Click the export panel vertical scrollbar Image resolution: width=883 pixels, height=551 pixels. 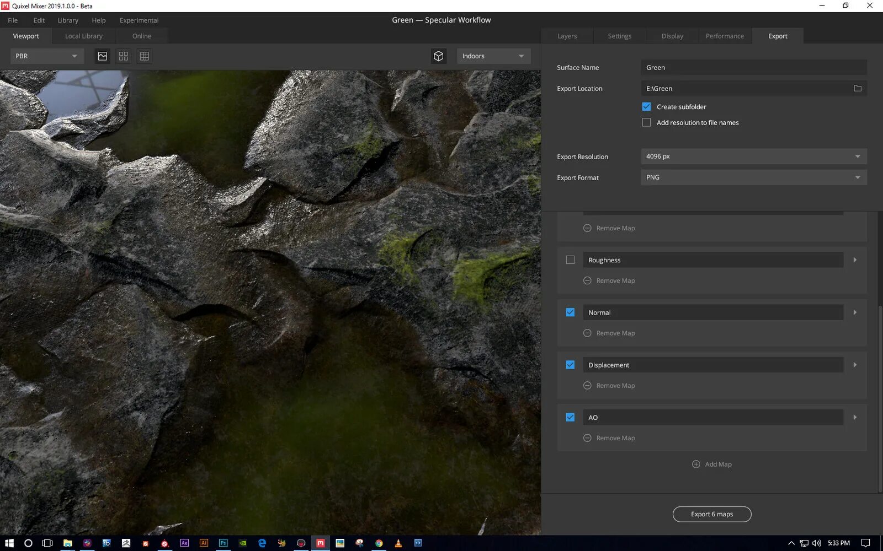(880, 397)
